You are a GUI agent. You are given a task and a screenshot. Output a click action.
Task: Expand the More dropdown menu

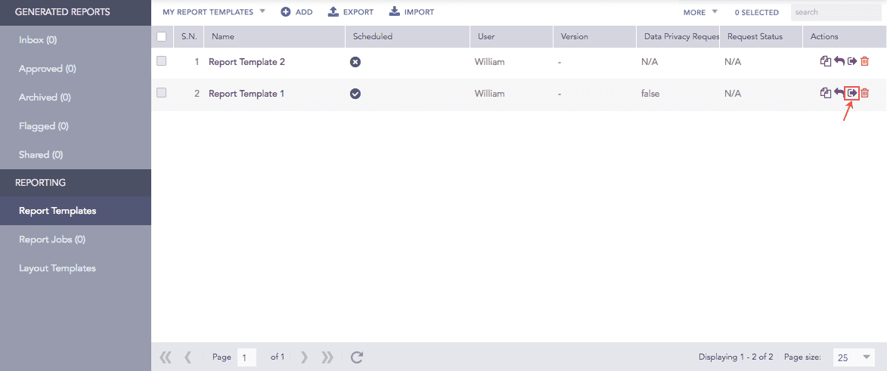[699, 12]
